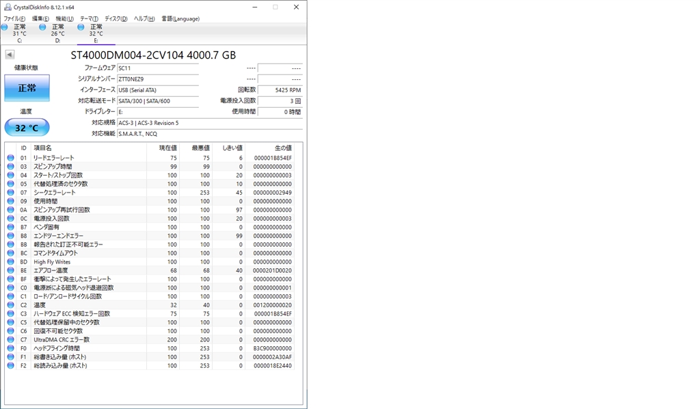Click status icon for ID 0C 電源投入回数 row

coord(11,218)
